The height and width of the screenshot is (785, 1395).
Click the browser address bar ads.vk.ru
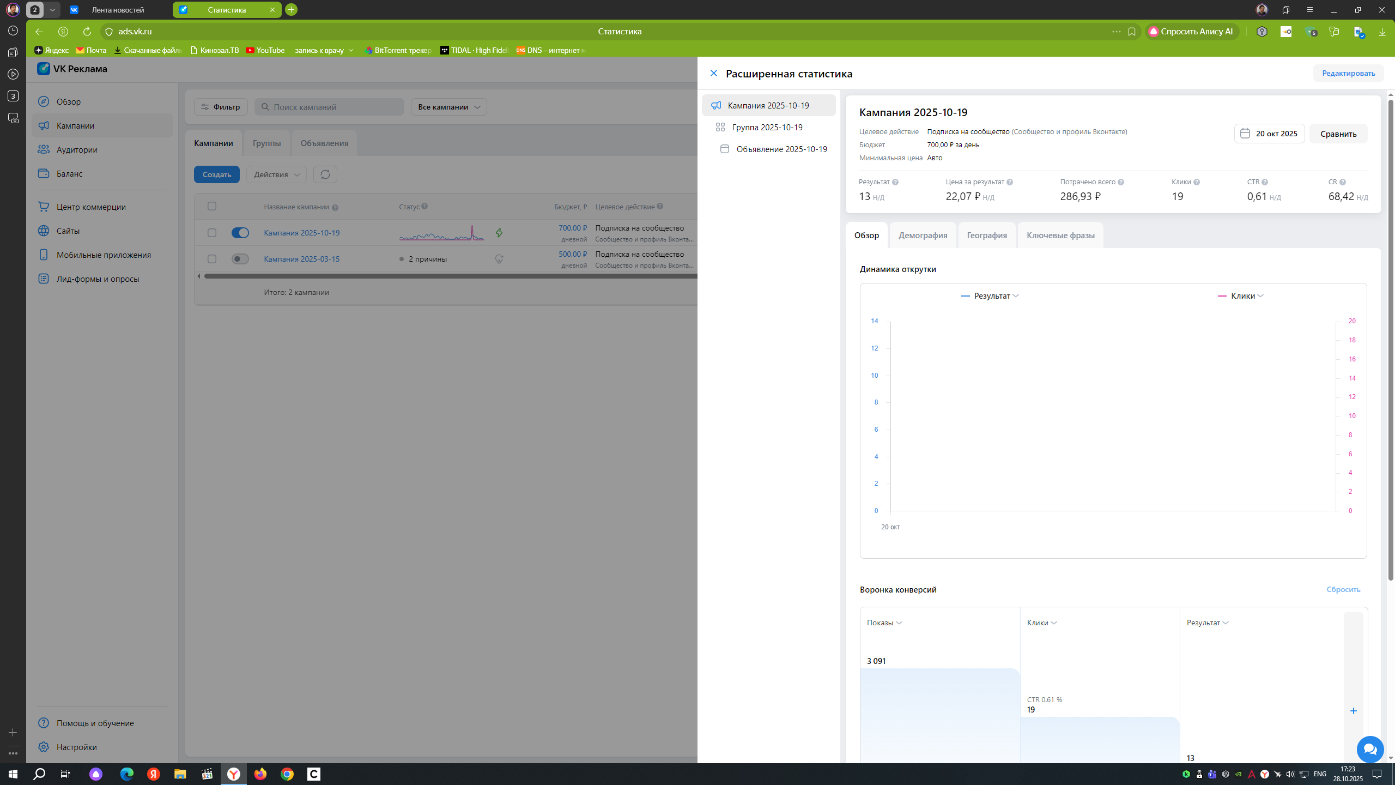coord(135,32)
